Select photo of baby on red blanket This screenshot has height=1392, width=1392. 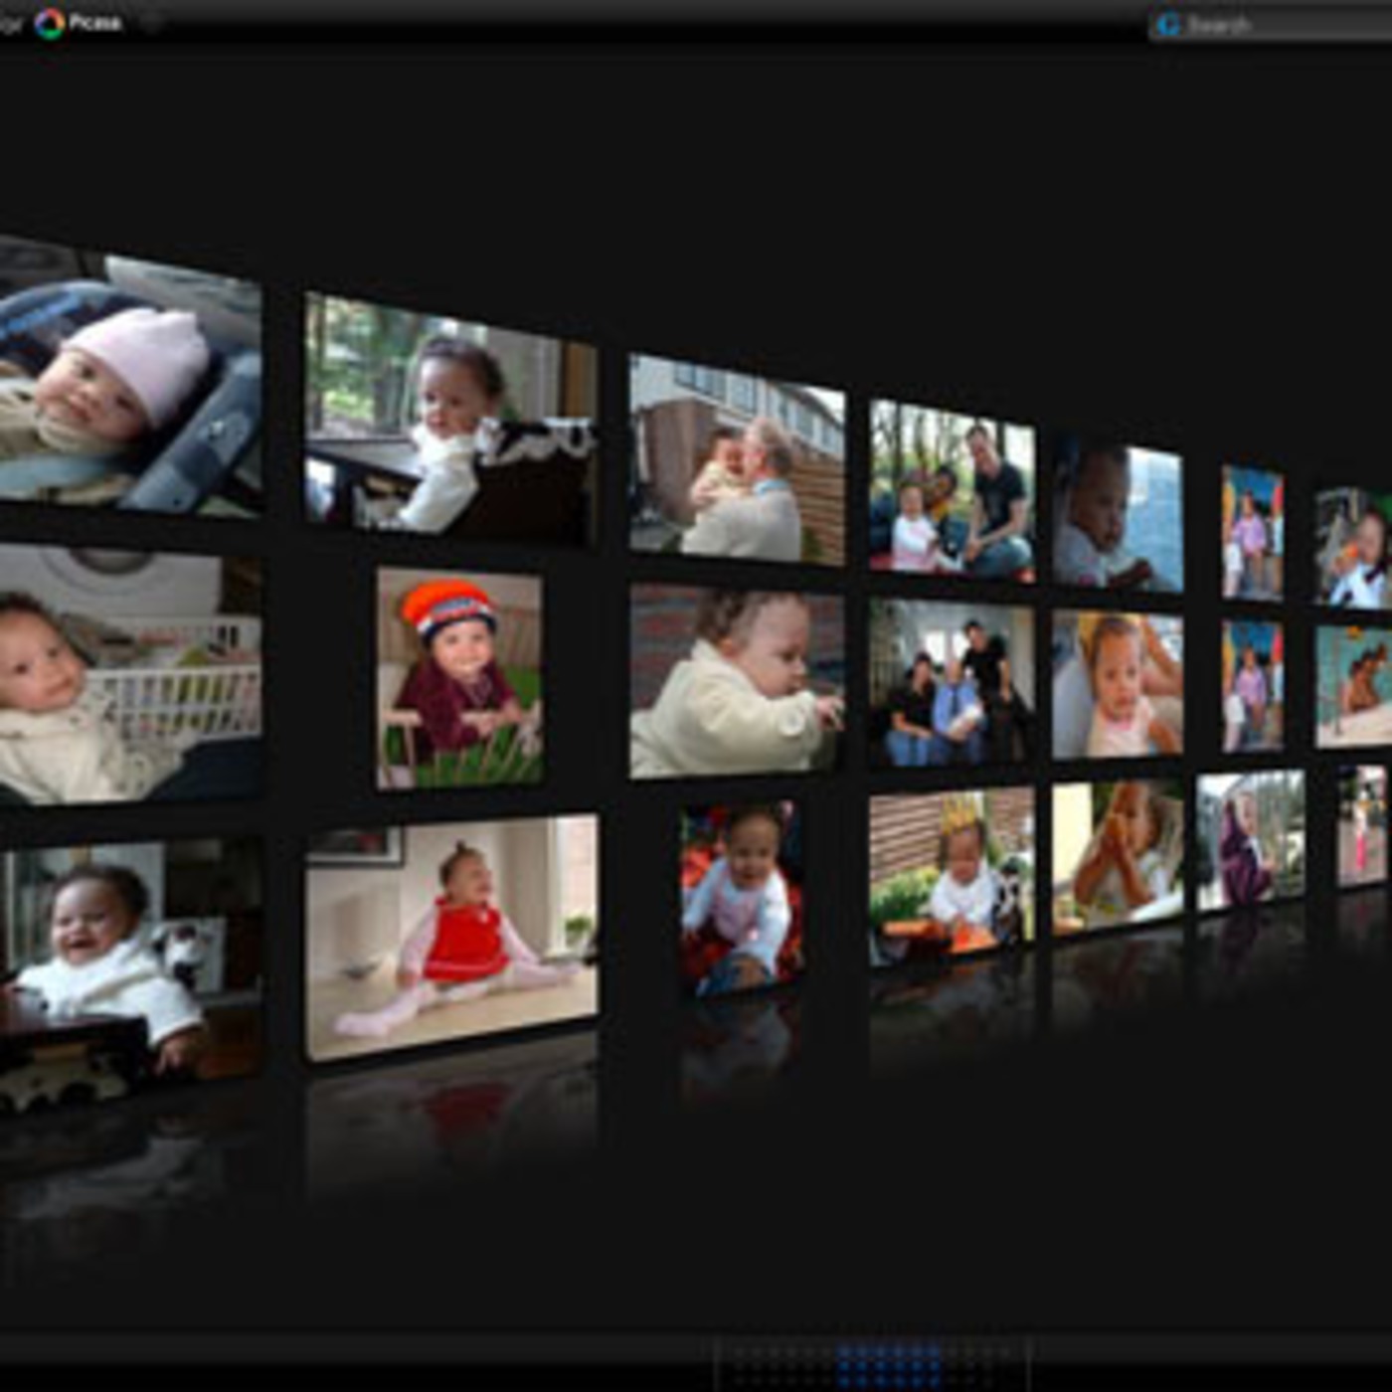(742, 900)
